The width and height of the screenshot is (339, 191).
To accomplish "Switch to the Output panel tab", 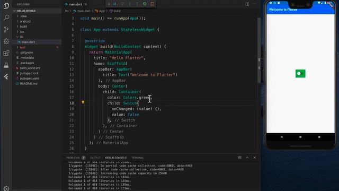I will click(x=95, y=158).
